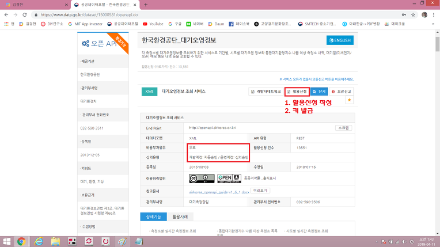Open a new browser tab
The image size is (440, 247).
(146, 5)
